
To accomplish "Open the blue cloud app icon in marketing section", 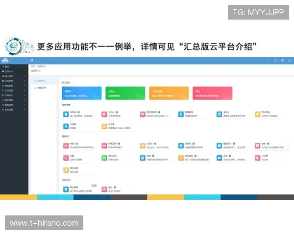I will [x=219, y=158].
